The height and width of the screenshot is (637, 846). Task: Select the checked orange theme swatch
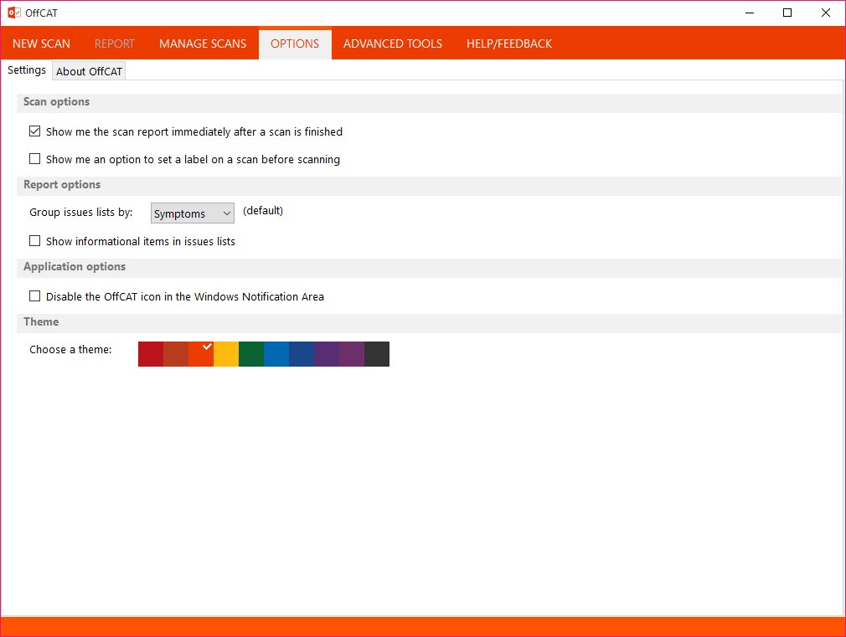pos(201,354)
